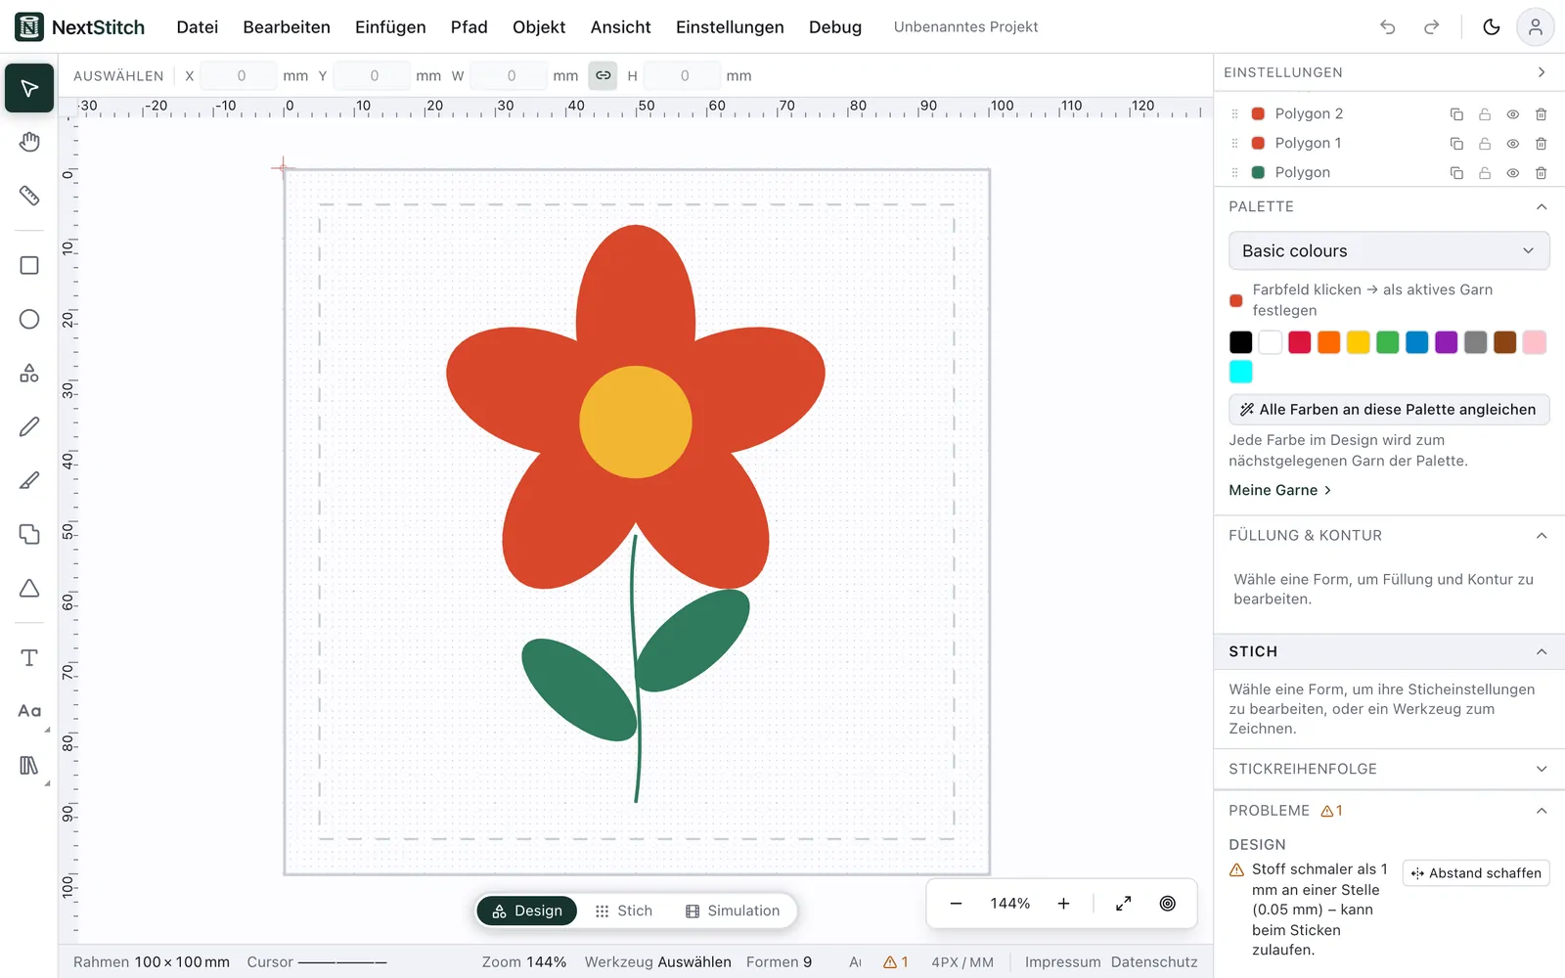Hide the Polygon 1 layer
The width and height of the screenshot is (1565, 978).
pos(1512,144)
